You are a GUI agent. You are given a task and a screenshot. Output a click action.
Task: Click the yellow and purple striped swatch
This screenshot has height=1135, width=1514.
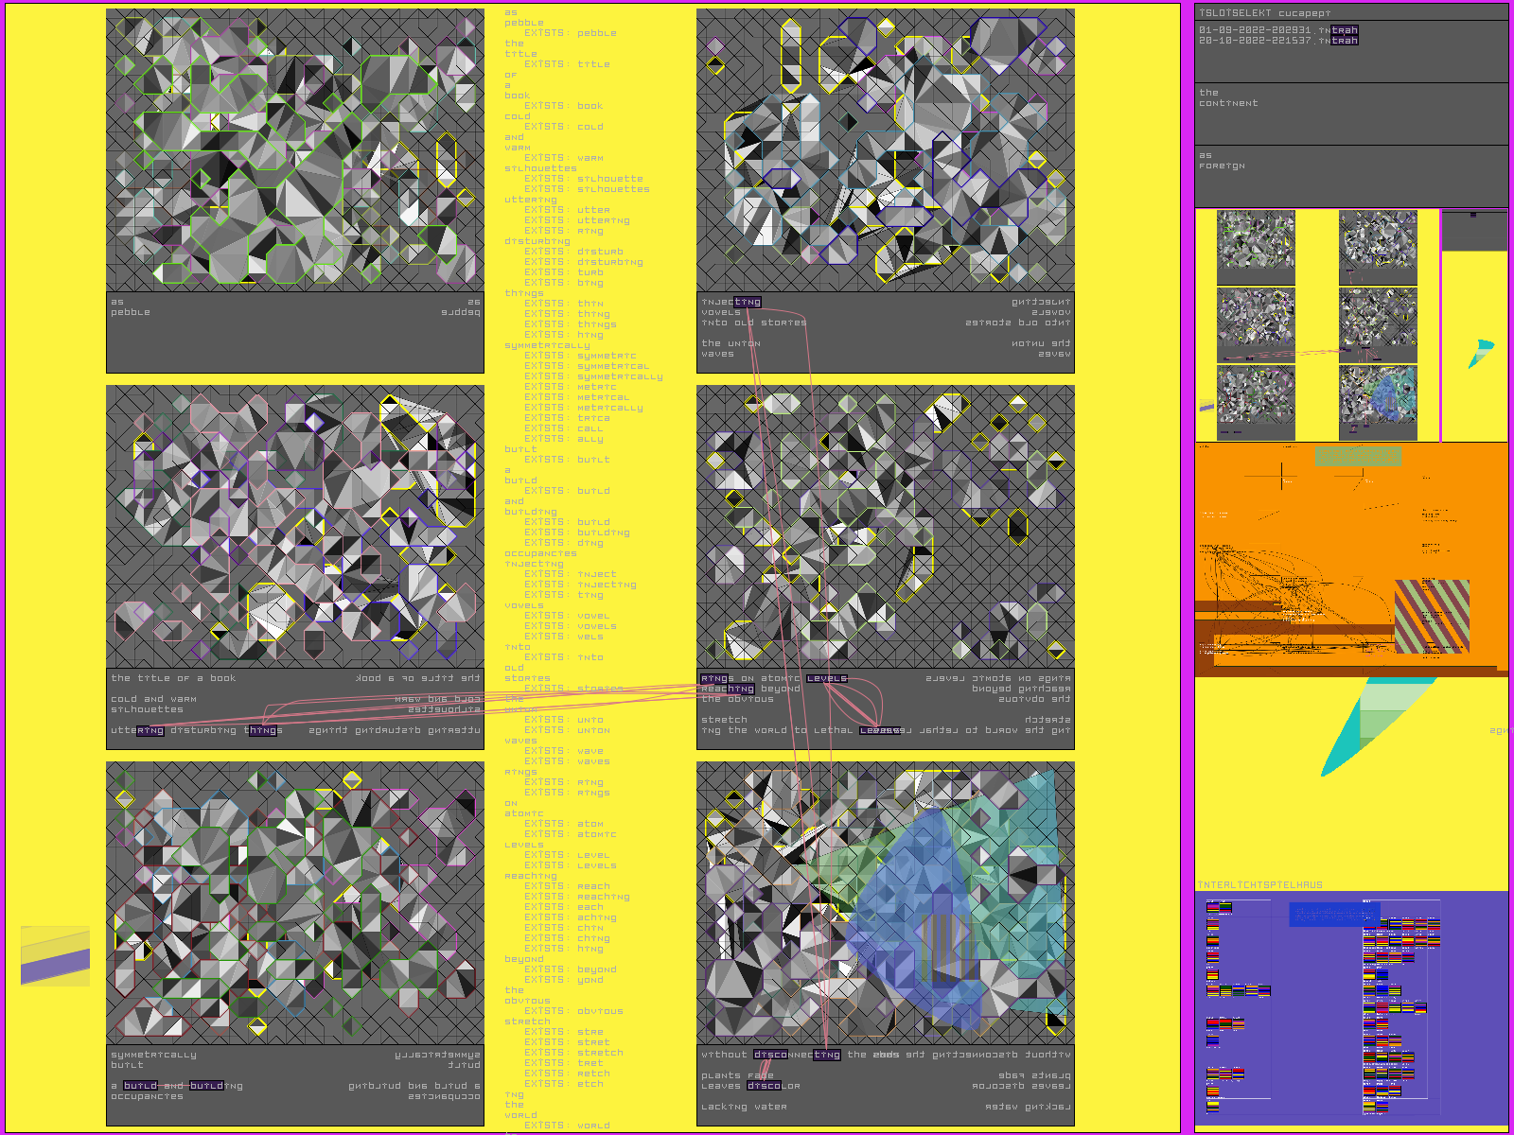pyautogui.click(x=55, y=956)
